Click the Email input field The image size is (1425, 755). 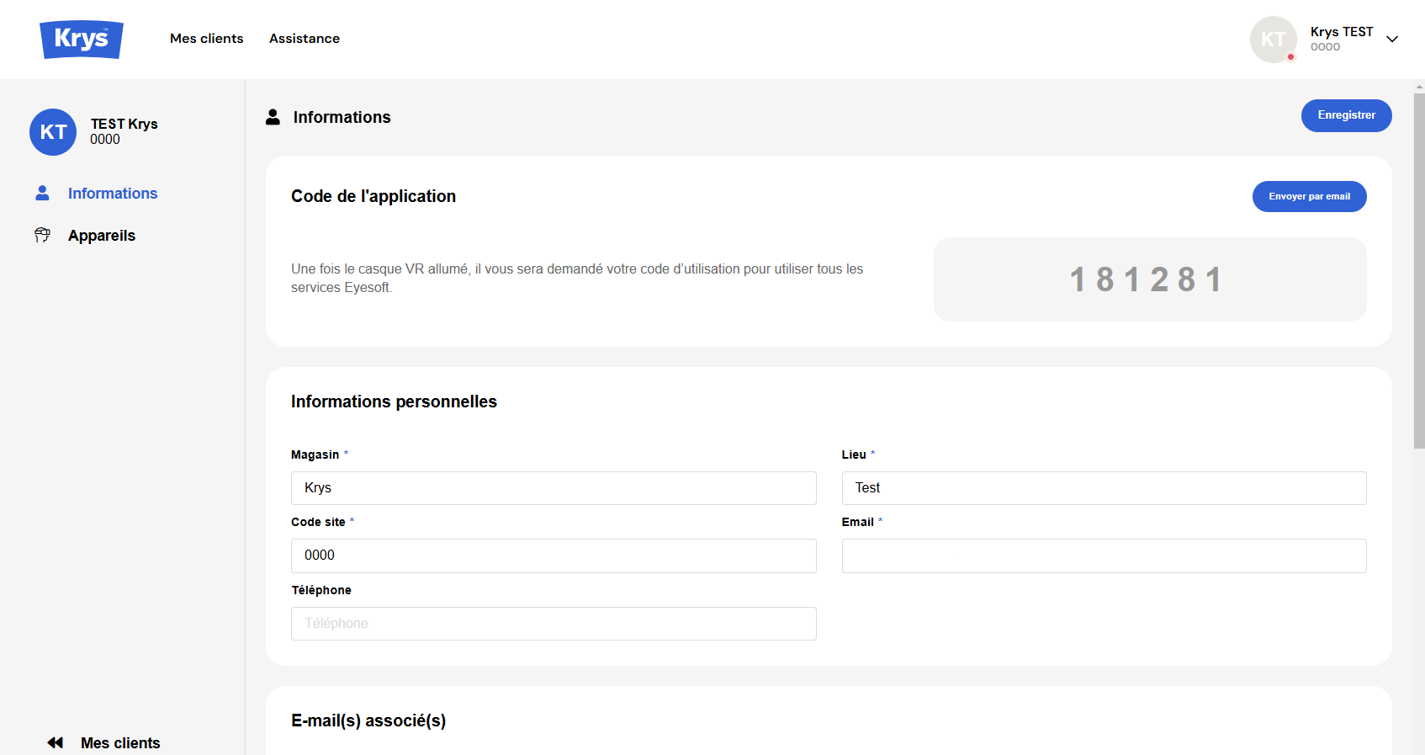click(1105, 556)
